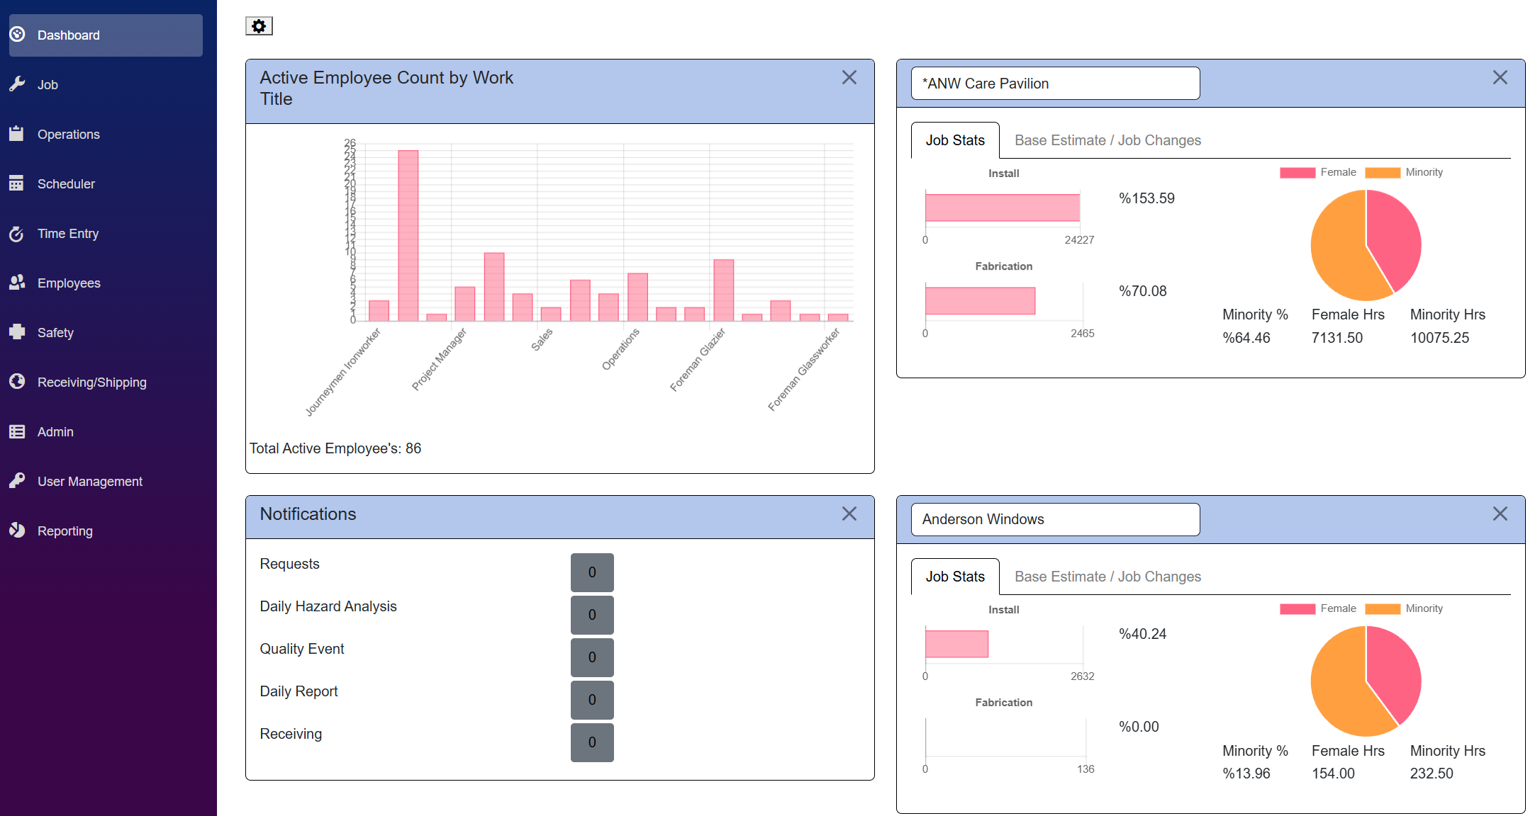Open Operations in the sidebar

pyautogui.click(x=68, y=134)
